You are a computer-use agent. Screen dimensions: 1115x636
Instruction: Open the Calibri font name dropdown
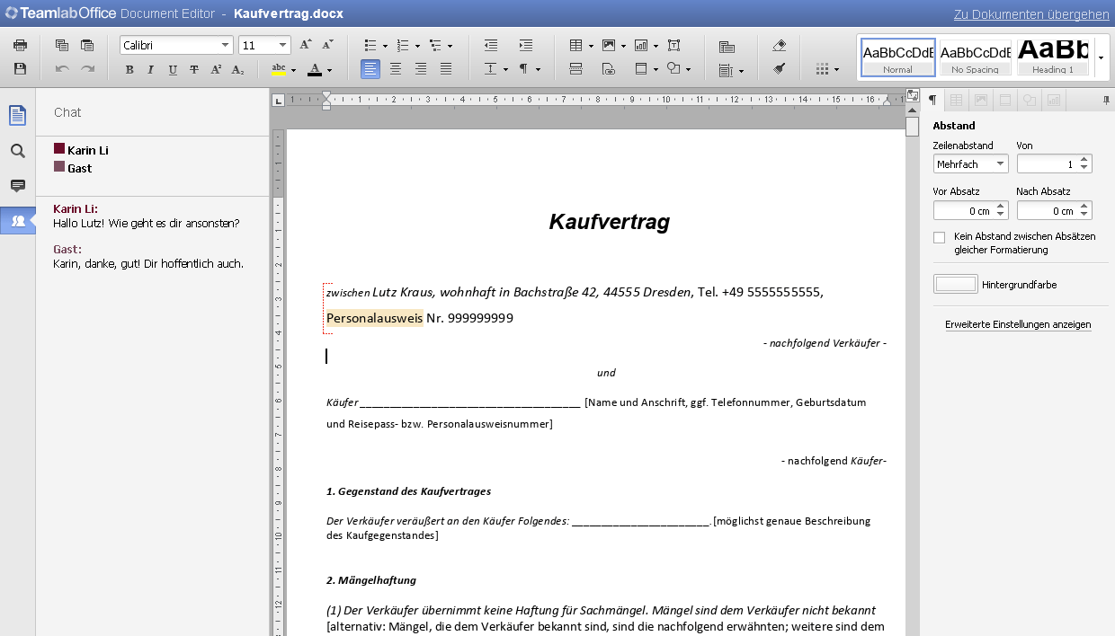(x=226, y=45)
